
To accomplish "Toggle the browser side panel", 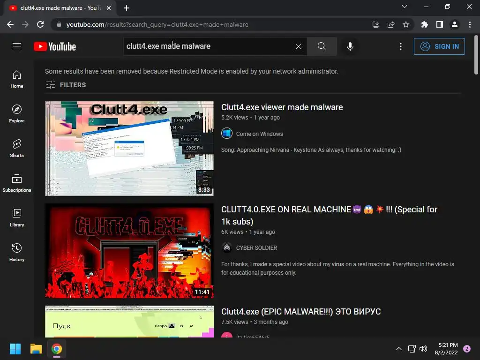I will pyautogui.click(x=440, y=24).
